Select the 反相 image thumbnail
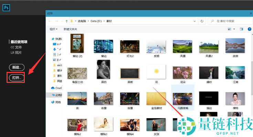This screenshot has height=137, width=253. 156,47
